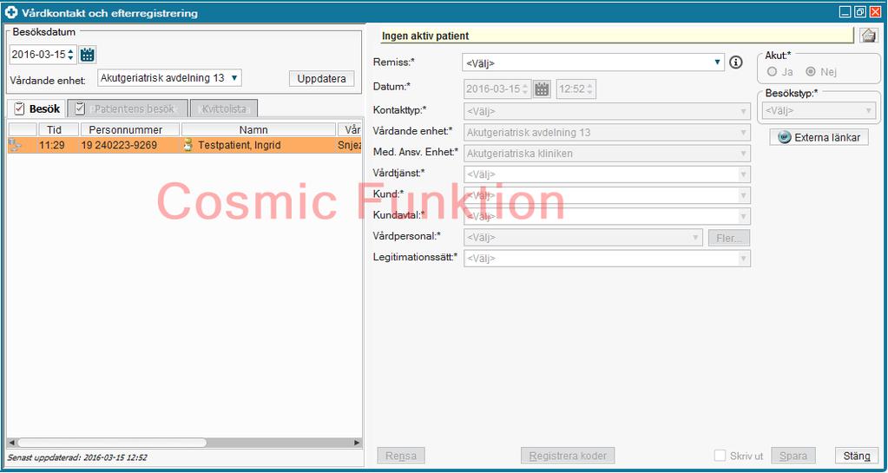
Task: Click the Rensa button
Action: pos(401,456)
